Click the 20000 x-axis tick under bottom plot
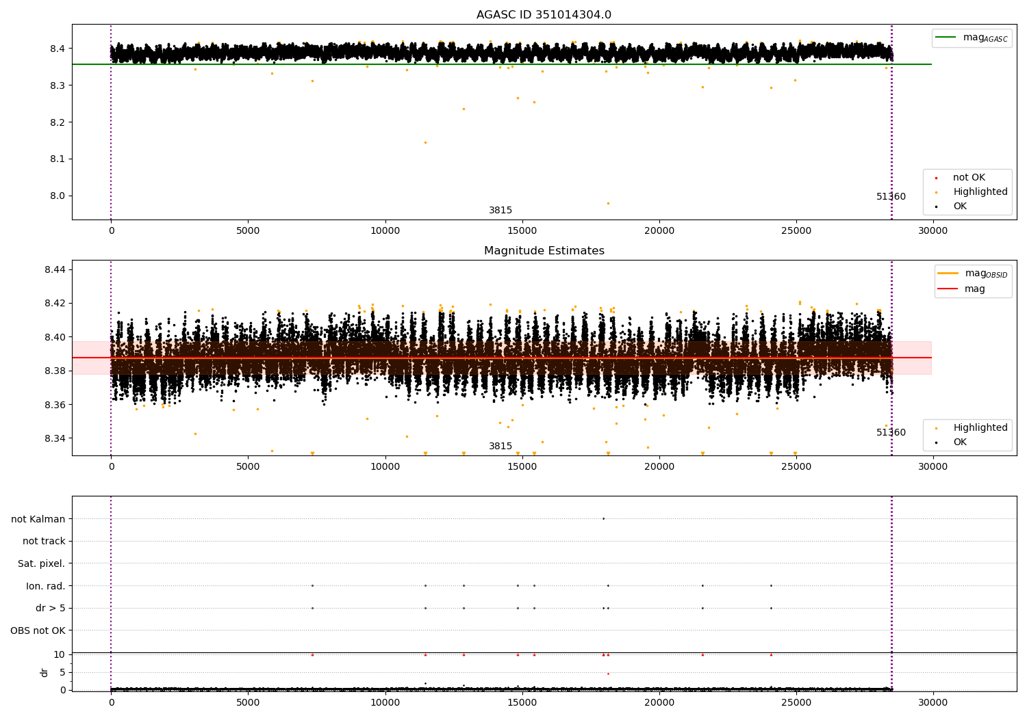The height and width of the screenshot is (718, 1027). (659, 703)
